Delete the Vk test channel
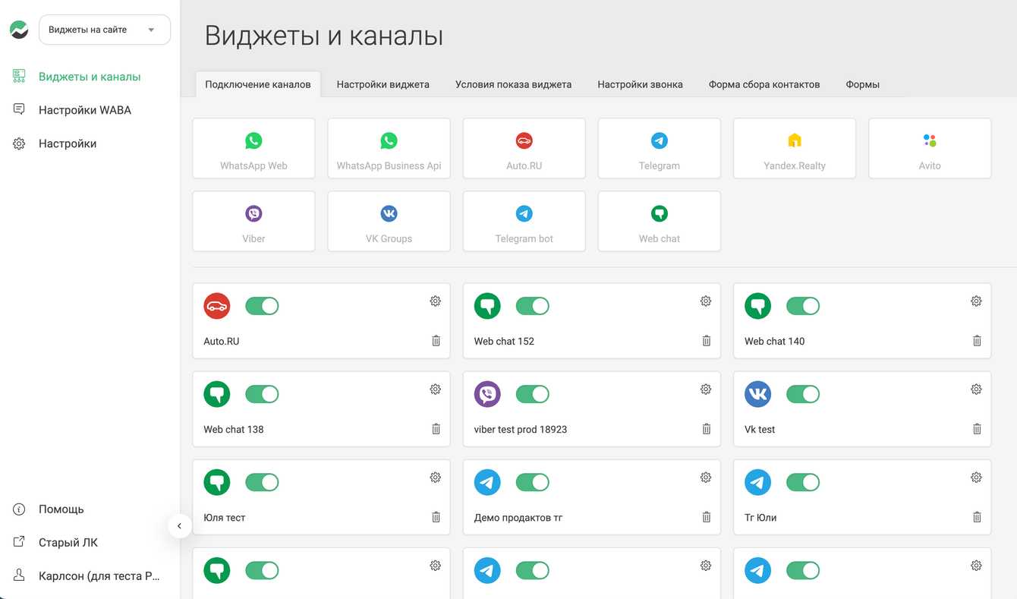Image resolution: width=1017 pixels, height=599 pixels. 977,429
